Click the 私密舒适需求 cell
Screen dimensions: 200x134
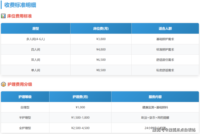[x=165, y=70]
